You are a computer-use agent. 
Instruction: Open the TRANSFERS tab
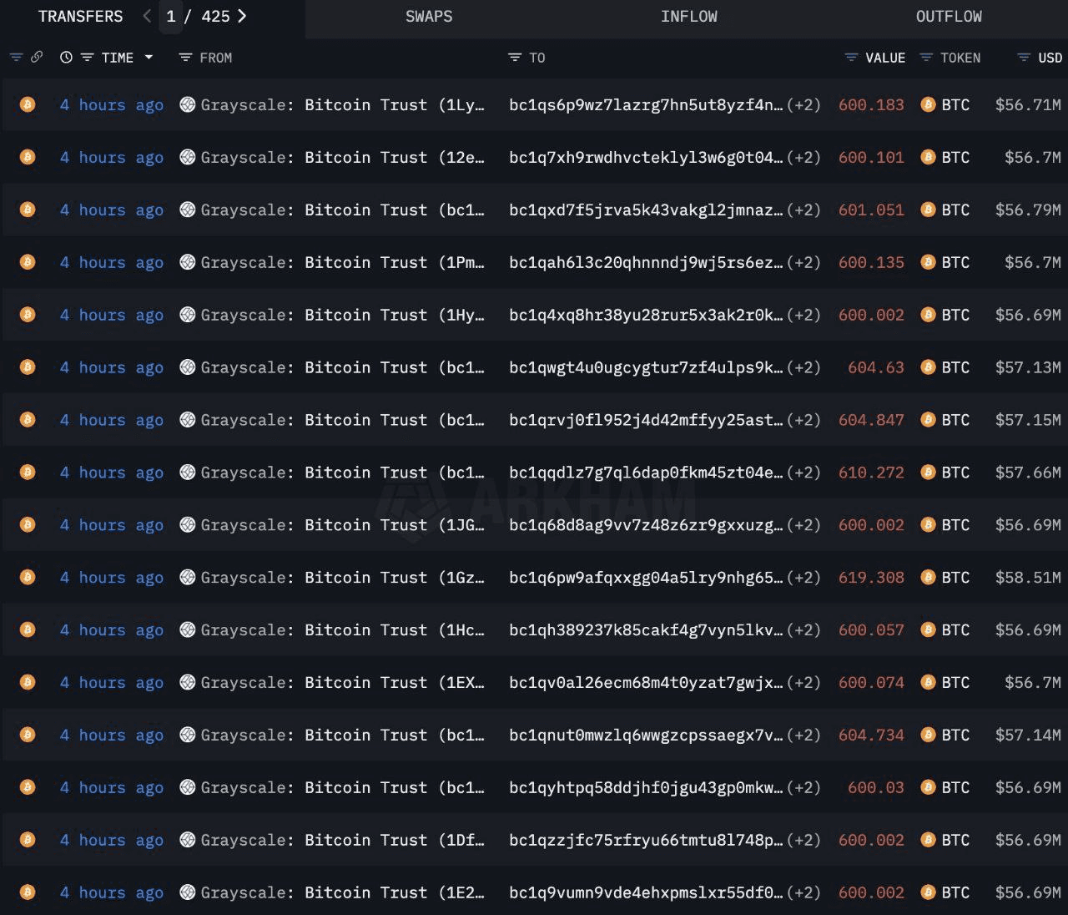tap(80, 17)
